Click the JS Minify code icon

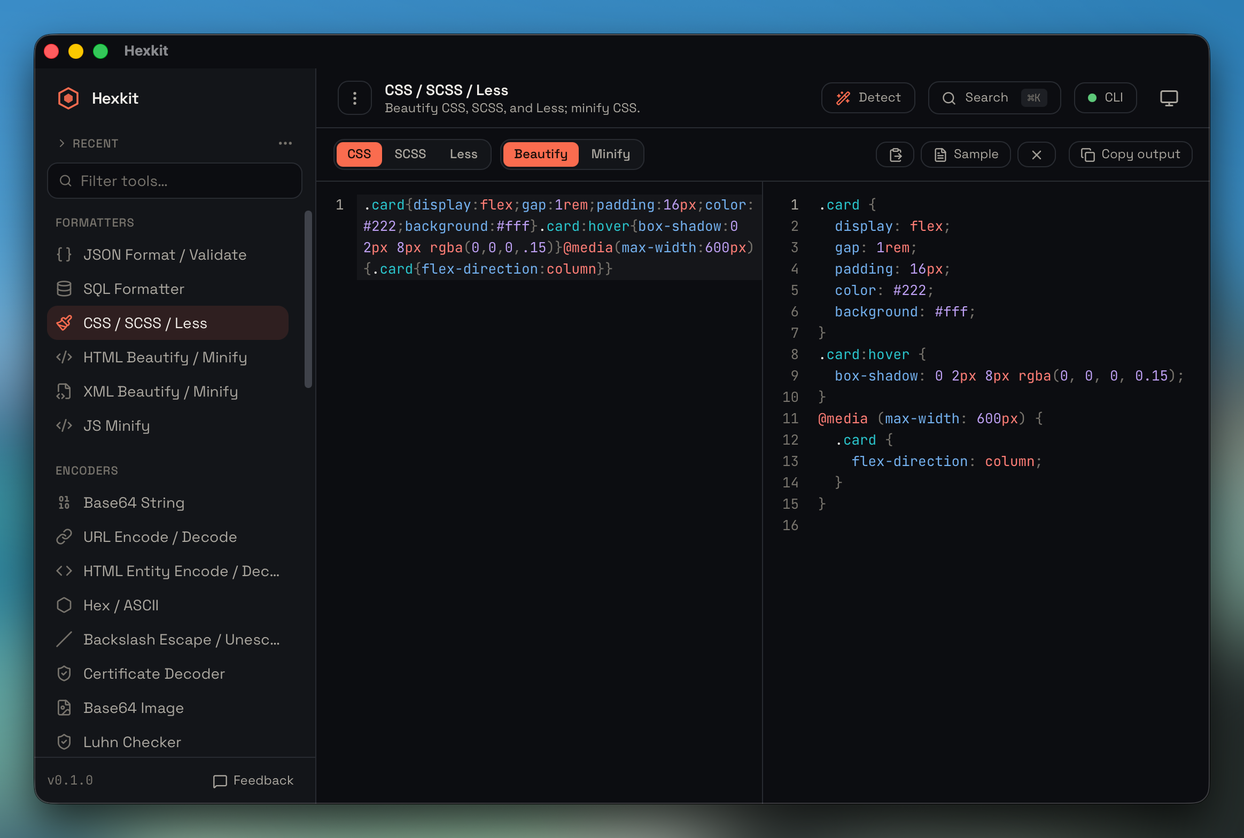coord(64,426)
